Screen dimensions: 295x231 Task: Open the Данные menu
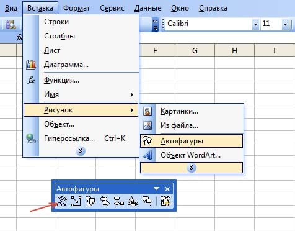147,8
